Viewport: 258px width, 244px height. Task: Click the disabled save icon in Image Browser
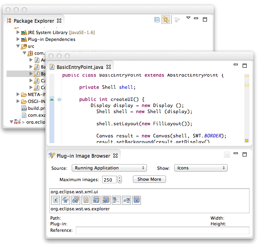(x=227, y=154)
